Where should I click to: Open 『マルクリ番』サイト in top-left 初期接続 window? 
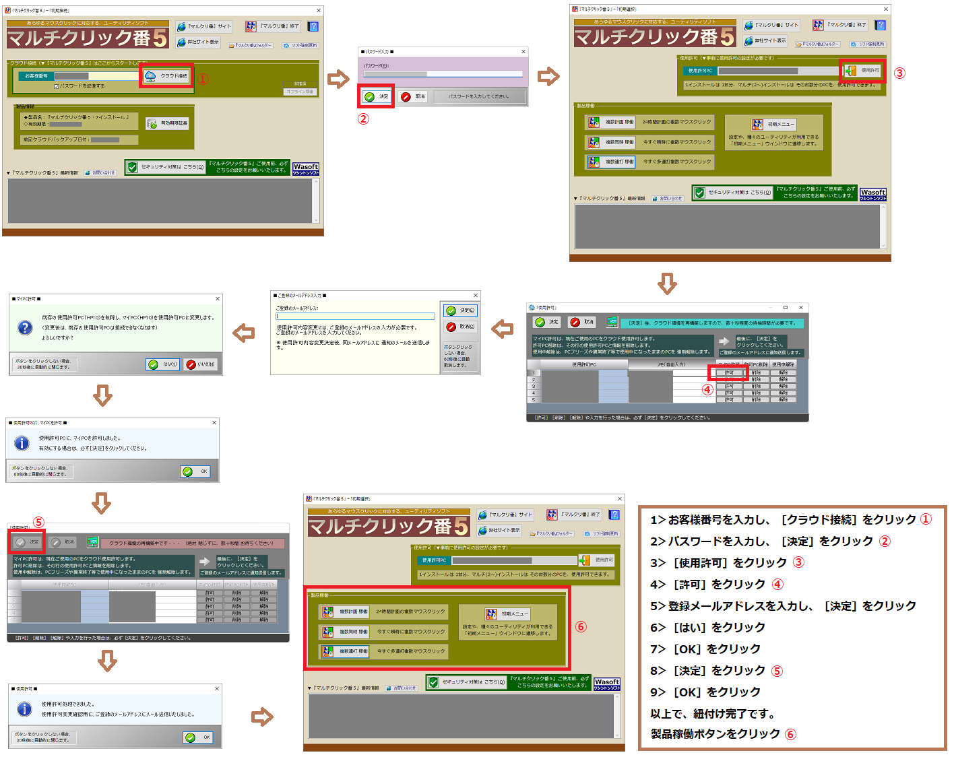pos(204,26)
